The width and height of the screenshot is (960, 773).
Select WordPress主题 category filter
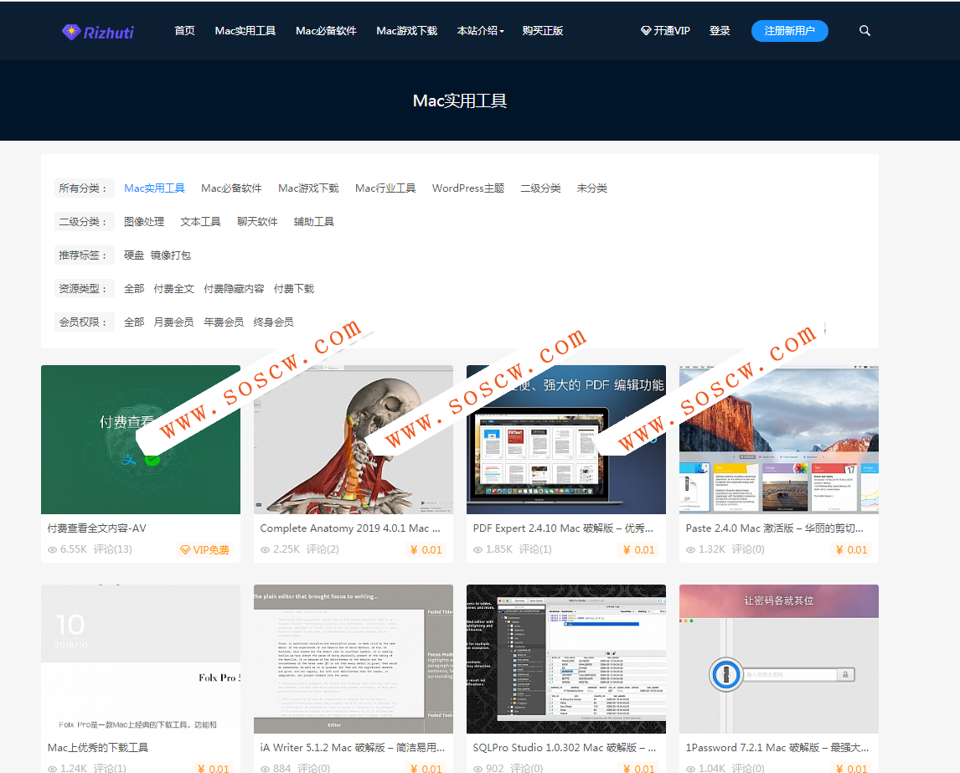pyautogui.click(x=467, y=188)
